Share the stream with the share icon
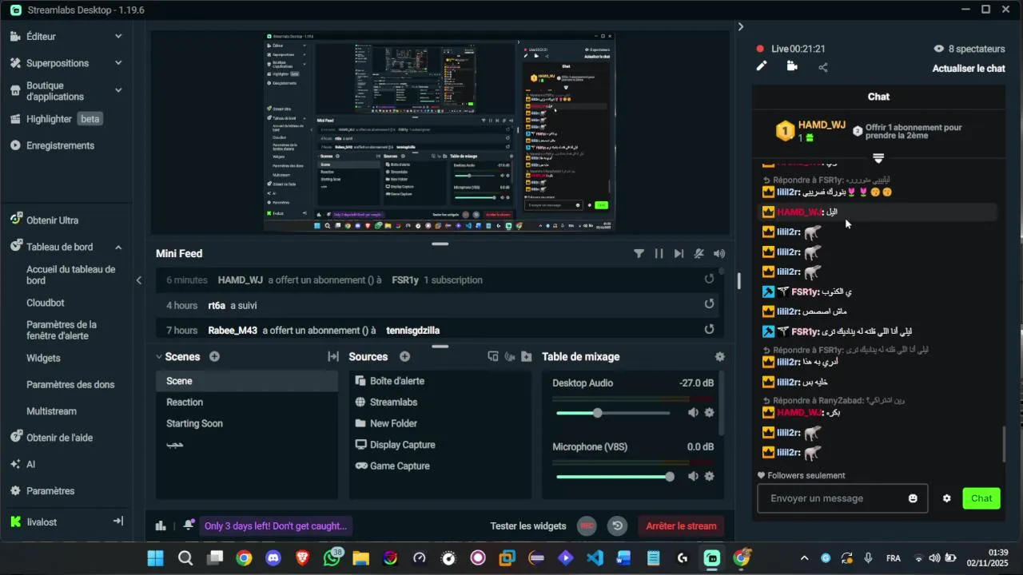The width and height of the screenshot is (1023, 575). pyautogui.click(x=823, y=67)
